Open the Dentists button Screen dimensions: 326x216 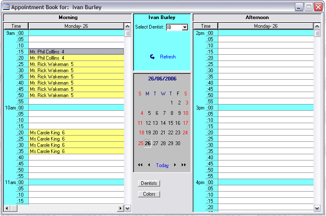(149, 183)
